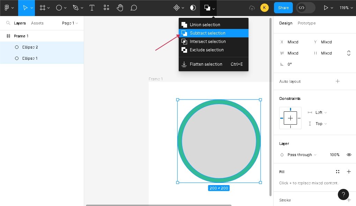Expand the Frame tool options chevron

49,8
